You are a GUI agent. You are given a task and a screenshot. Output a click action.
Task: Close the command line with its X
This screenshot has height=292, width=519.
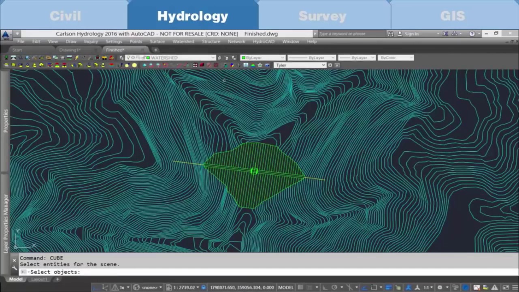coord(15,260)
